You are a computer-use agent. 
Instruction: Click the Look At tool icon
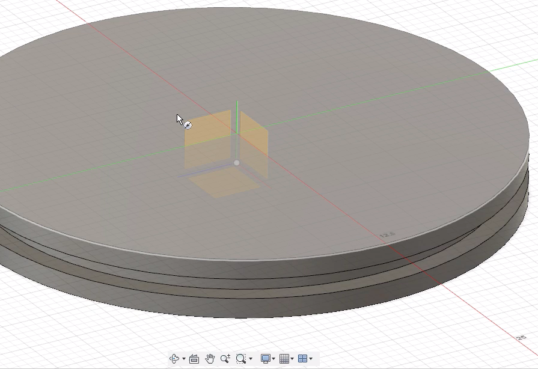click(x=194, y=359)
